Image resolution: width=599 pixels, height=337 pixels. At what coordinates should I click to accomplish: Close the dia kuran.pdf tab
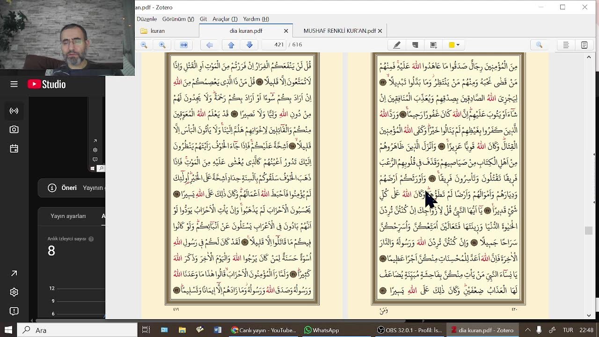286,31
